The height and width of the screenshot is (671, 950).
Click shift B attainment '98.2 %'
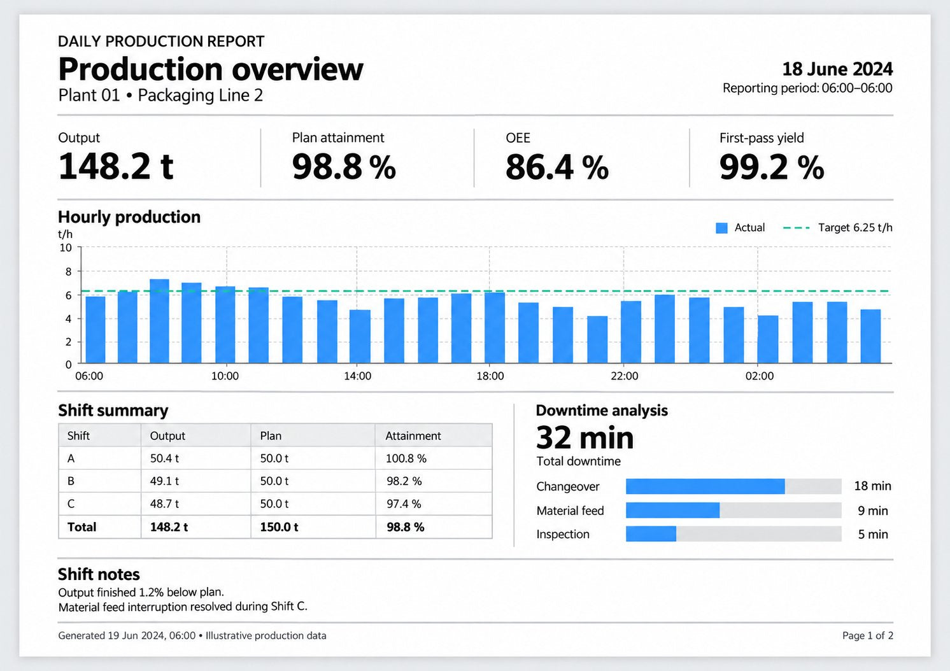(x=404, y=481)
